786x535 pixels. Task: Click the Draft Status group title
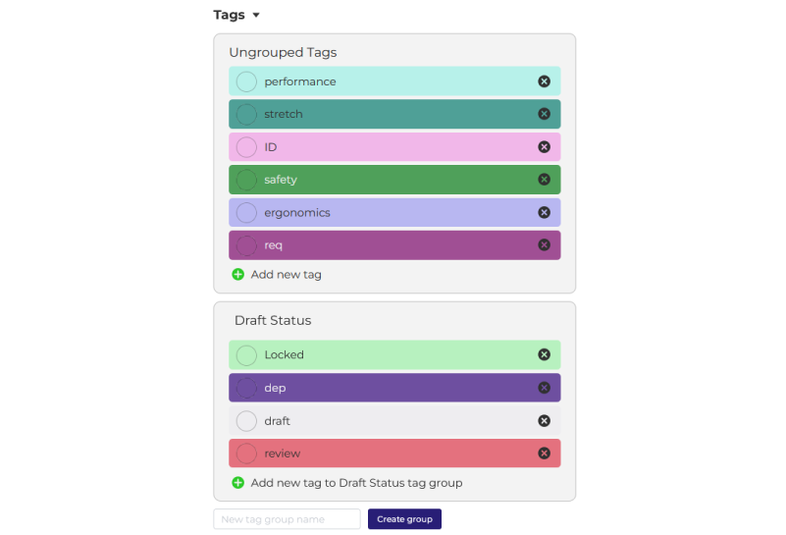coord(273,320)
